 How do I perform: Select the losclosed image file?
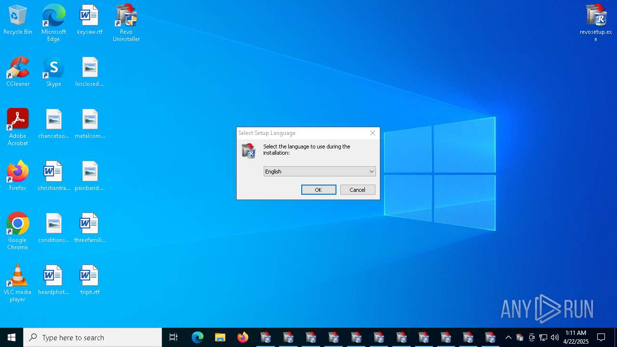(x=90, y=72)
